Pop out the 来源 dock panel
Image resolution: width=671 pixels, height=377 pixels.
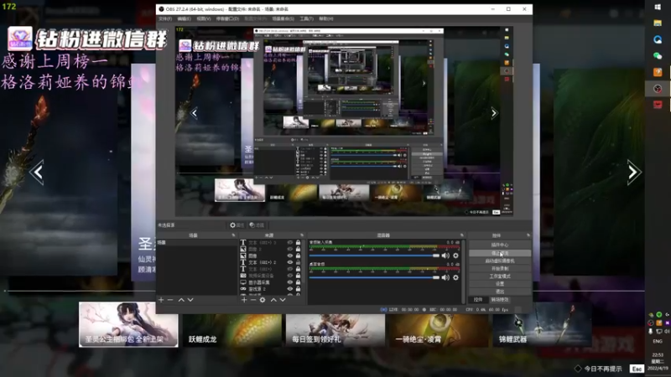(x=302, y=235)
